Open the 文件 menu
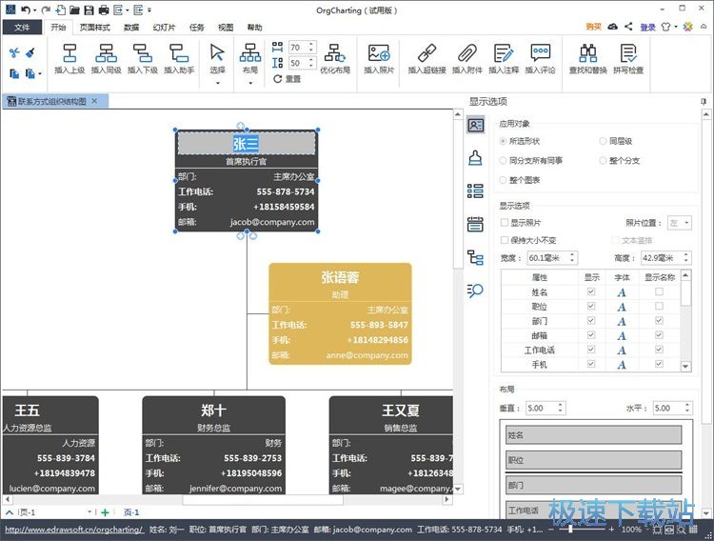Viewport: 714px width, 541px height. tap(22, 28)
